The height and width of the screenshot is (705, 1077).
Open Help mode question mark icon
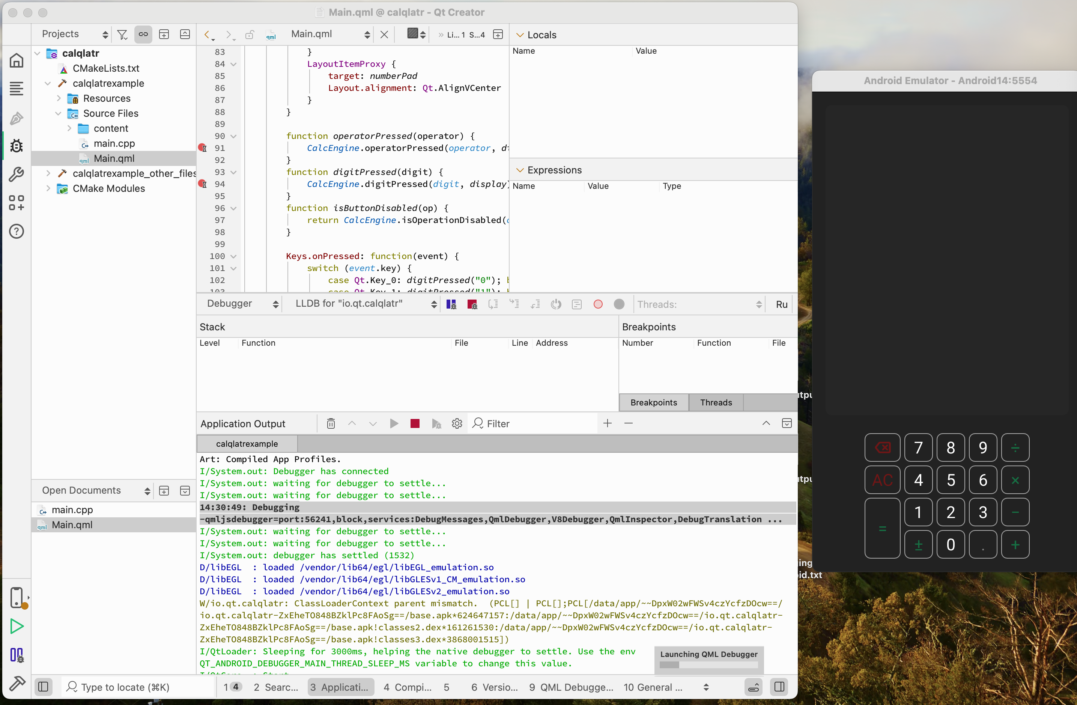tap(16, 231)
